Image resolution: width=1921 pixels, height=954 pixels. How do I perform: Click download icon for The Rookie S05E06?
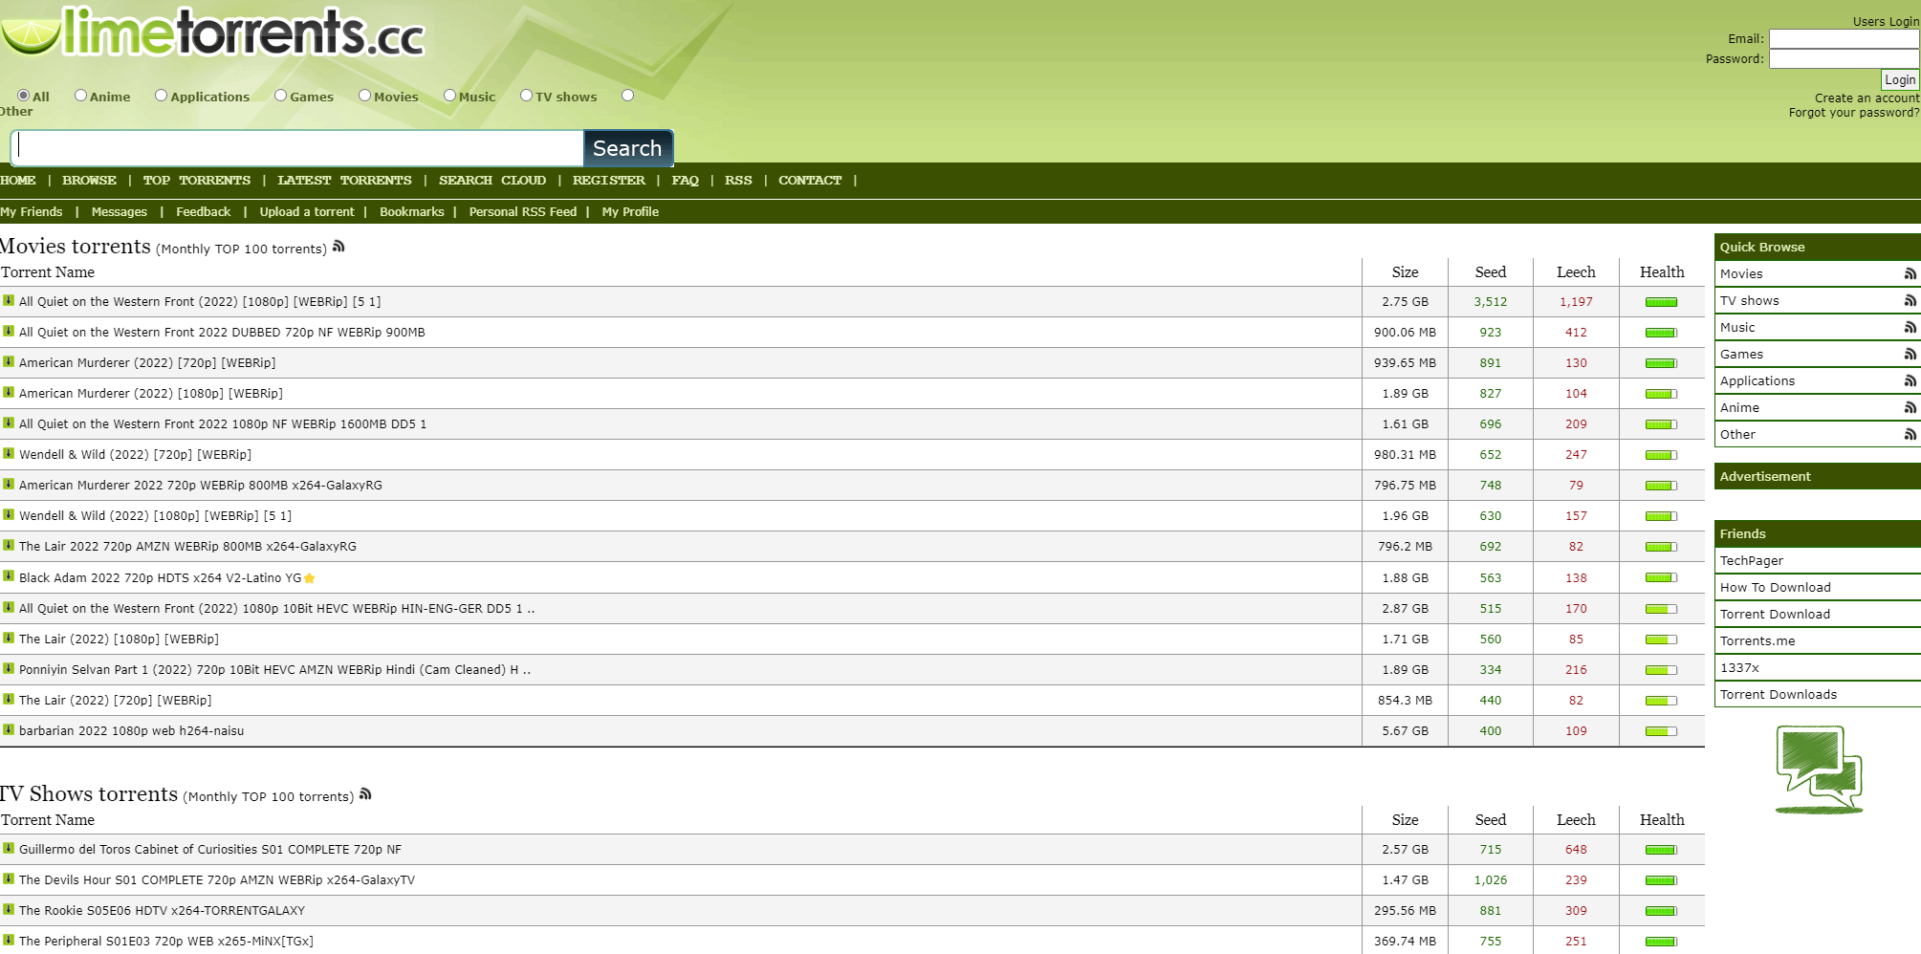click(9, 909)
